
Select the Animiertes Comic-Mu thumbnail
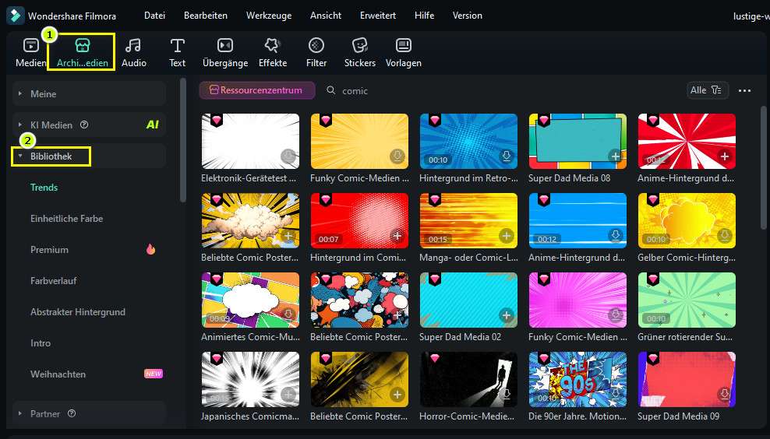point(250,300)
